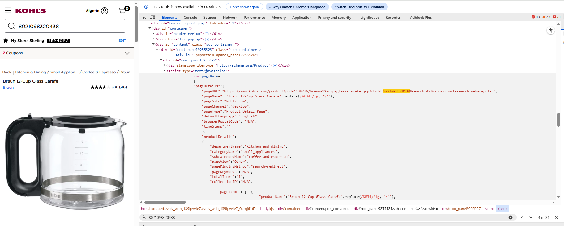The image size is (564, 226).
Task: Collapse the root_panel9255525 node
Action: tap(157, 50)
